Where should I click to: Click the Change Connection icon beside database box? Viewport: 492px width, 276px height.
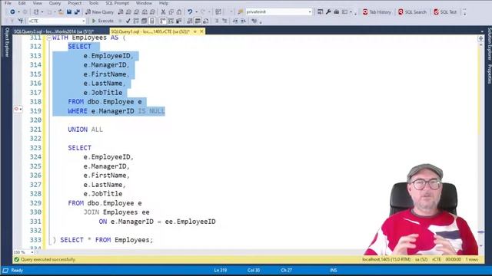tap(21, 21)
